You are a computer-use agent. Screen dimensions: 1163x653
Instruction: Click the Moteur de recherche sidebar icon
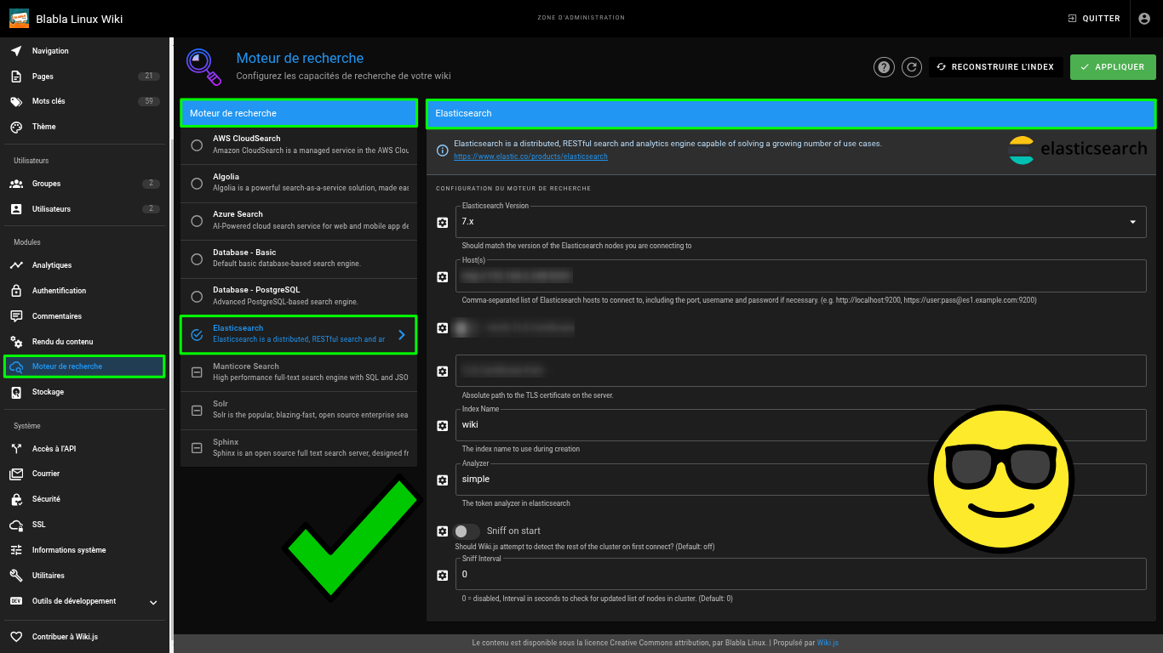pyautogui.click(x=16, y=367)
